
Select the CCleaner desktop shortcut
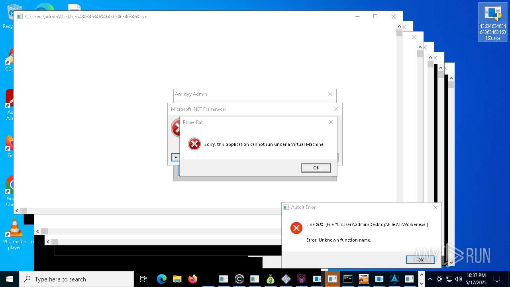(9, 60)
